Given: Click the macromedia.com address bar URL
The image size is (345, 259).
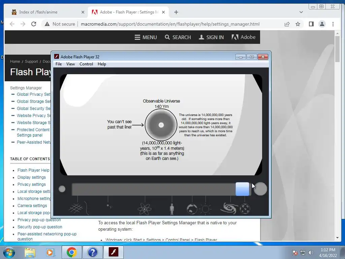Looking at the screenshot, I should click(170, 24).
